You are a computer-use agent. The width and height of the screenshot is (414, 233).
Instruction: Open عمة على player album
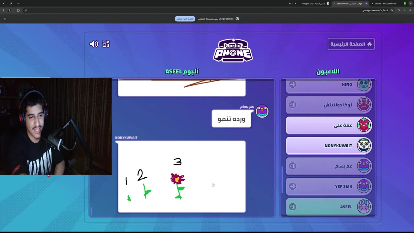coord(329,125)
